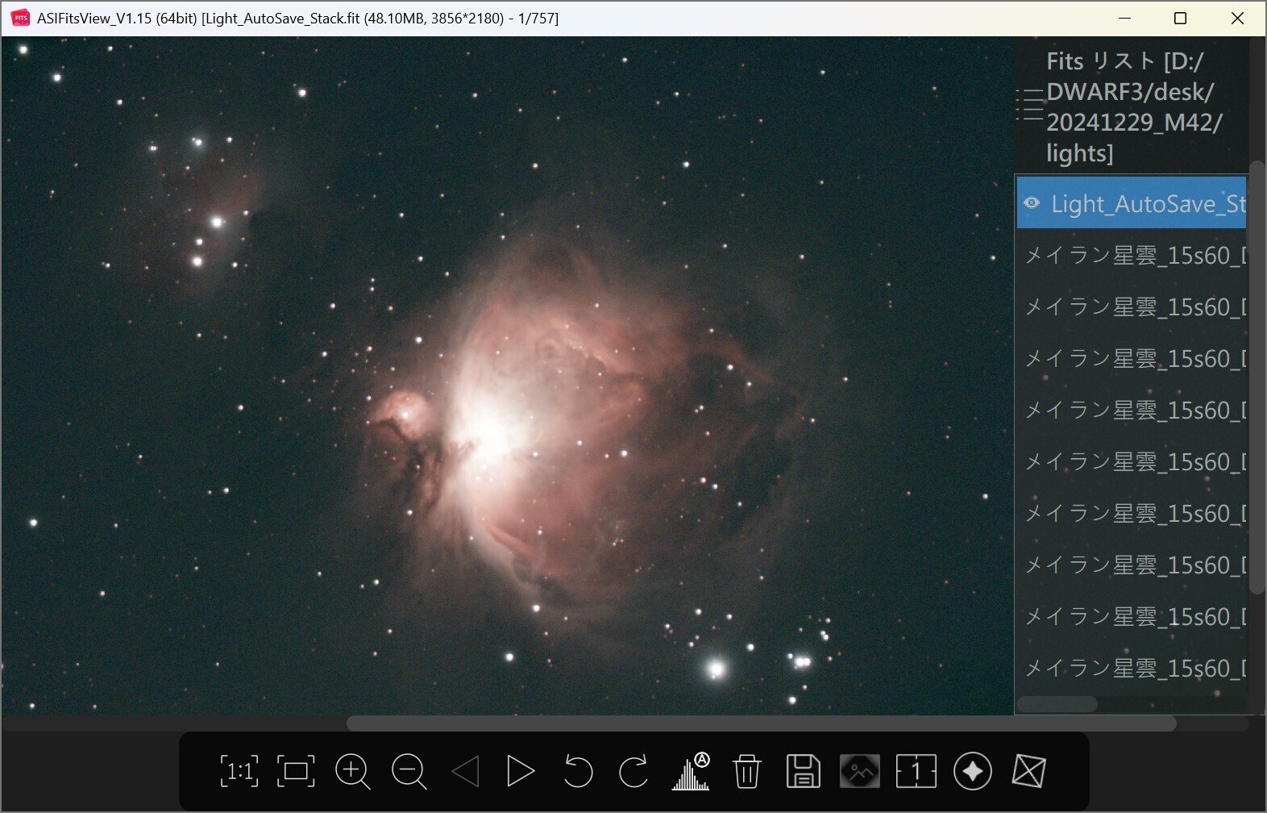Click the eye icon beside Light_AutoSave_St
This screenshot has height=813, width=1267.
tap(1032, 203)
